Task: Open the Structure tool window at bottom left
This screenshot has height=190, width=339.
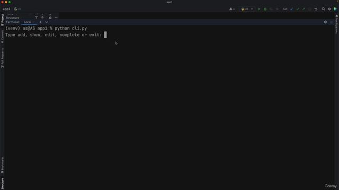Action: click(2, 184)
